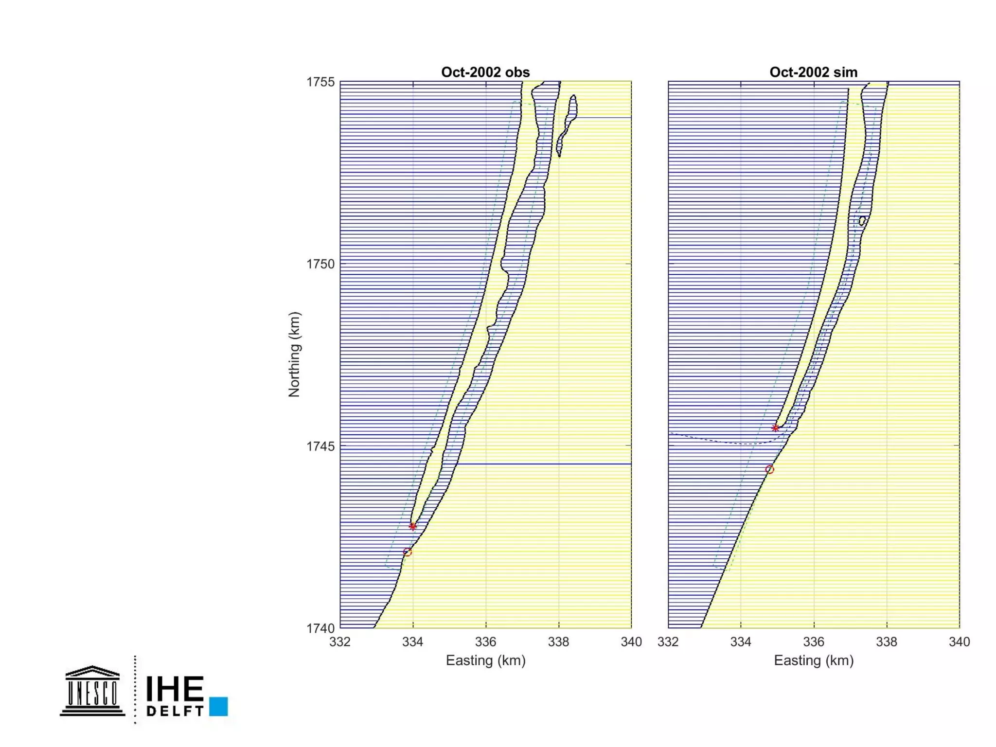Click the 1750 northing tick label

[x=320, y=264]
